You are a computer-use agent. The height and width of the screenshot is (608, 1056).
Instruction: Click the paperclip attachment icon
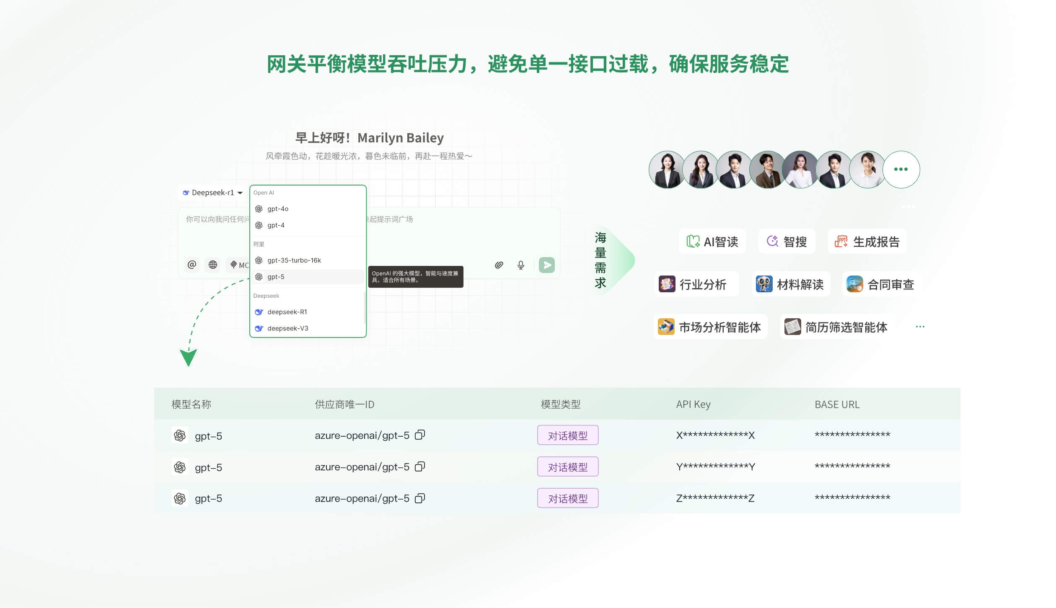click(499, 265)
